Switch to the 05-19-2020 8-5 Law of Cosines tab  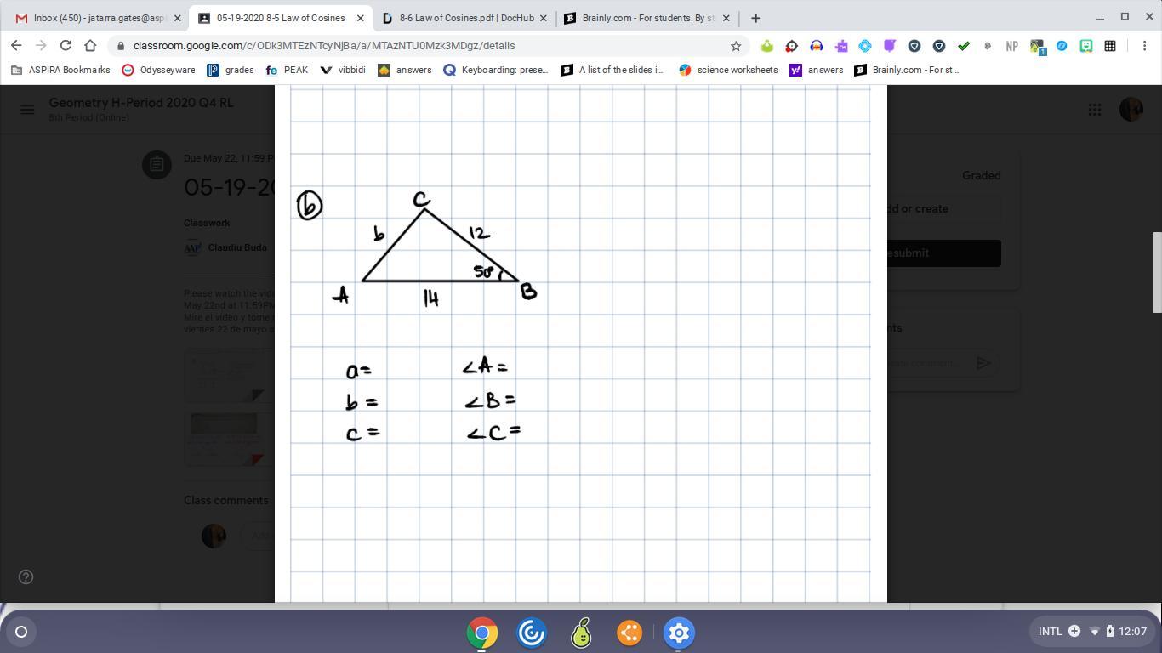[280, 18]
